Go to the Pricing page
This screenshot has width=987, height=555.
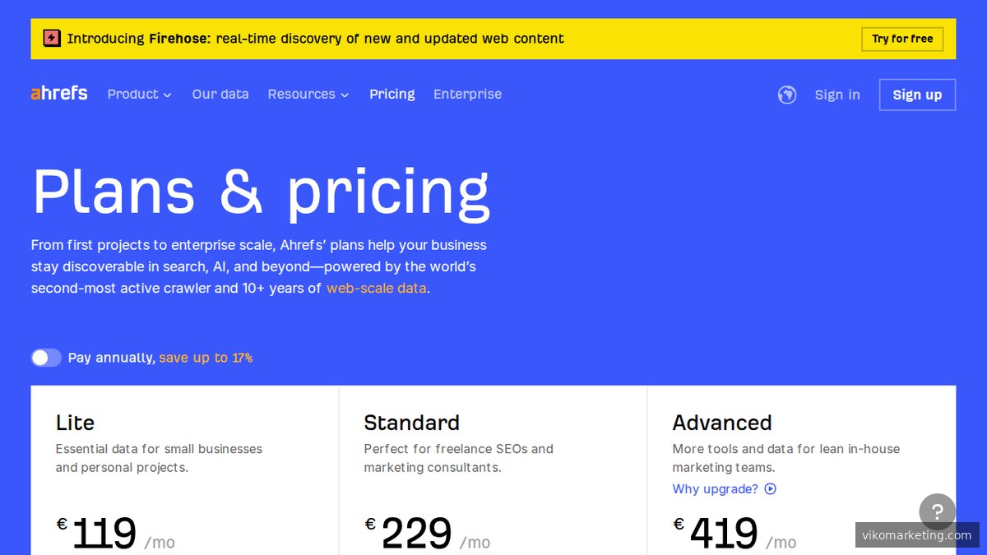392,95
